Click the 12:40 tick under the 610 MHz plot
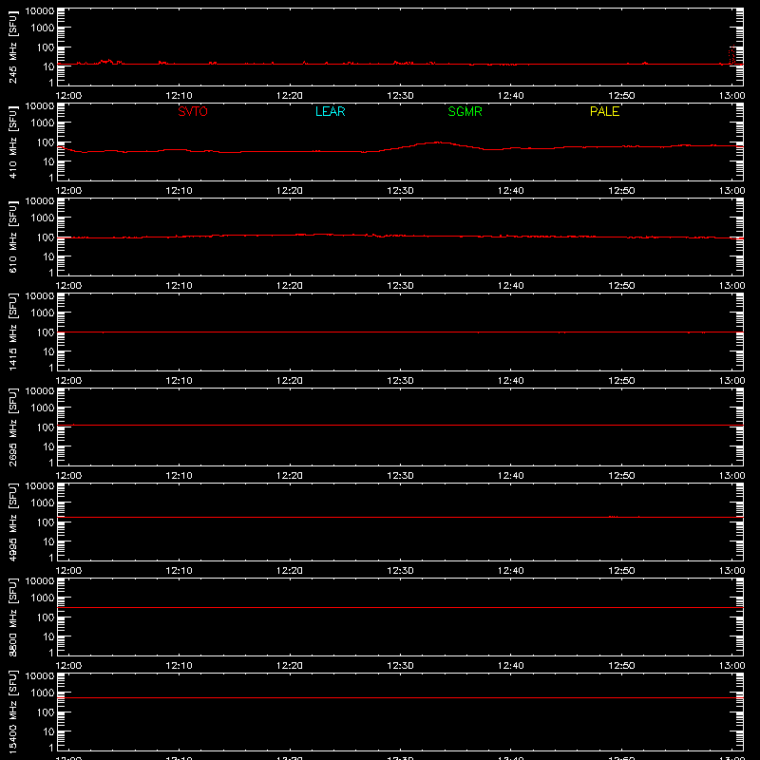The image size is (760, 760). [511, 286]
